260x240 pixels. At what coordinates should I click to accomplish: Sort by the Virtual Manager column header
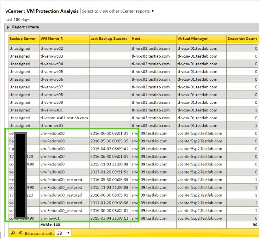pos(193,39)
